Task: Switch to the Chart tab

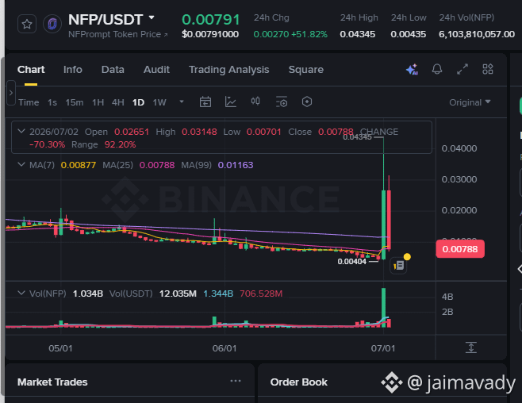Action: point(31,70)
